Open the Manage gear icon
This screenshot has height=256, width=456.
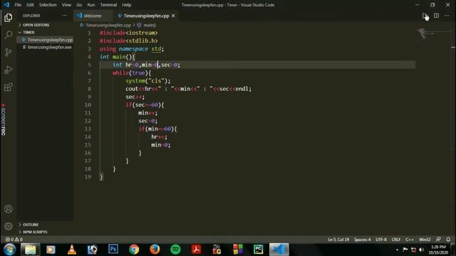[8, 226]
